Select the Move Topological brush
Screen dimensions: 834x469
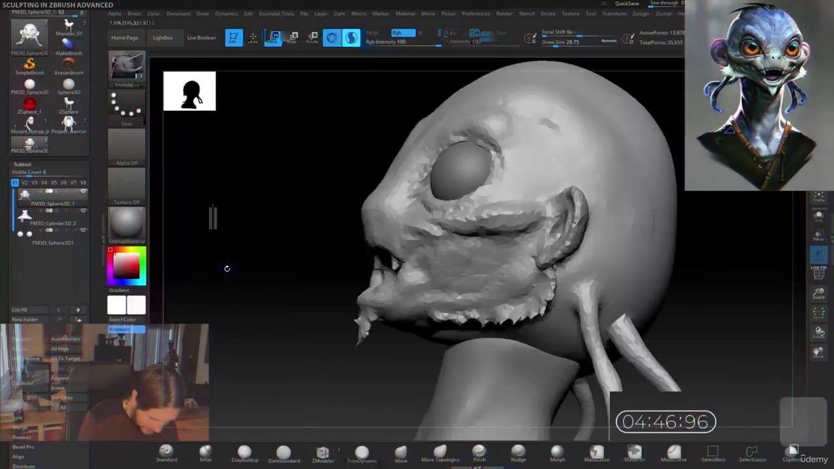[440, 453]
